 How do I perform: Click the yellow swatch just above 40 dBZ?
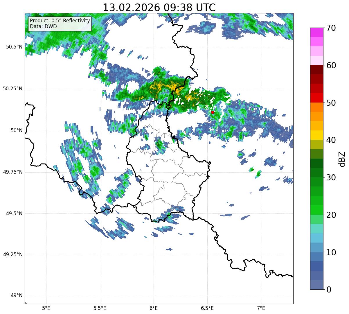(x=316, y=135)
